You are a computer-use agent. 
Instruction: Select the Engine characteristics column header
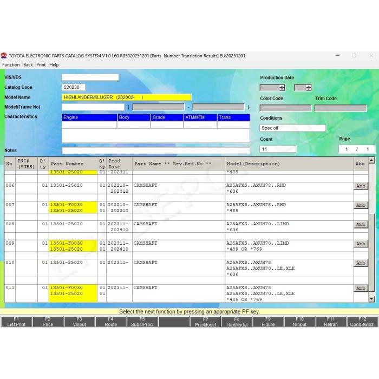coord(89,117)
